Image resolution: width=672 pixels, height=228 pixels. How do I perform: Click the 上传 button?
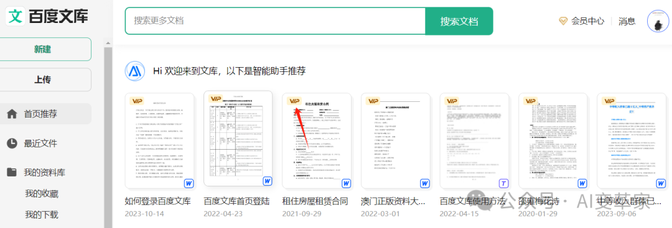(x=43, y=80)
